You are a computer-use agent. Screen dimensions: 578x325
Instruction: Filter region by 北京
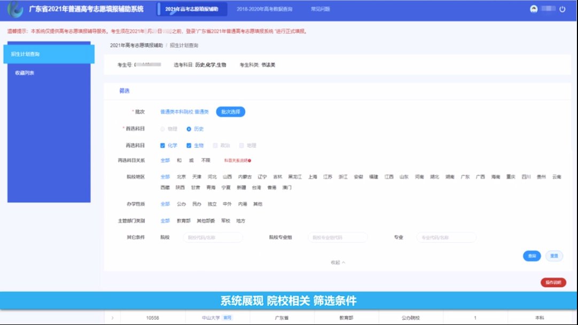(x=181, y=177)
